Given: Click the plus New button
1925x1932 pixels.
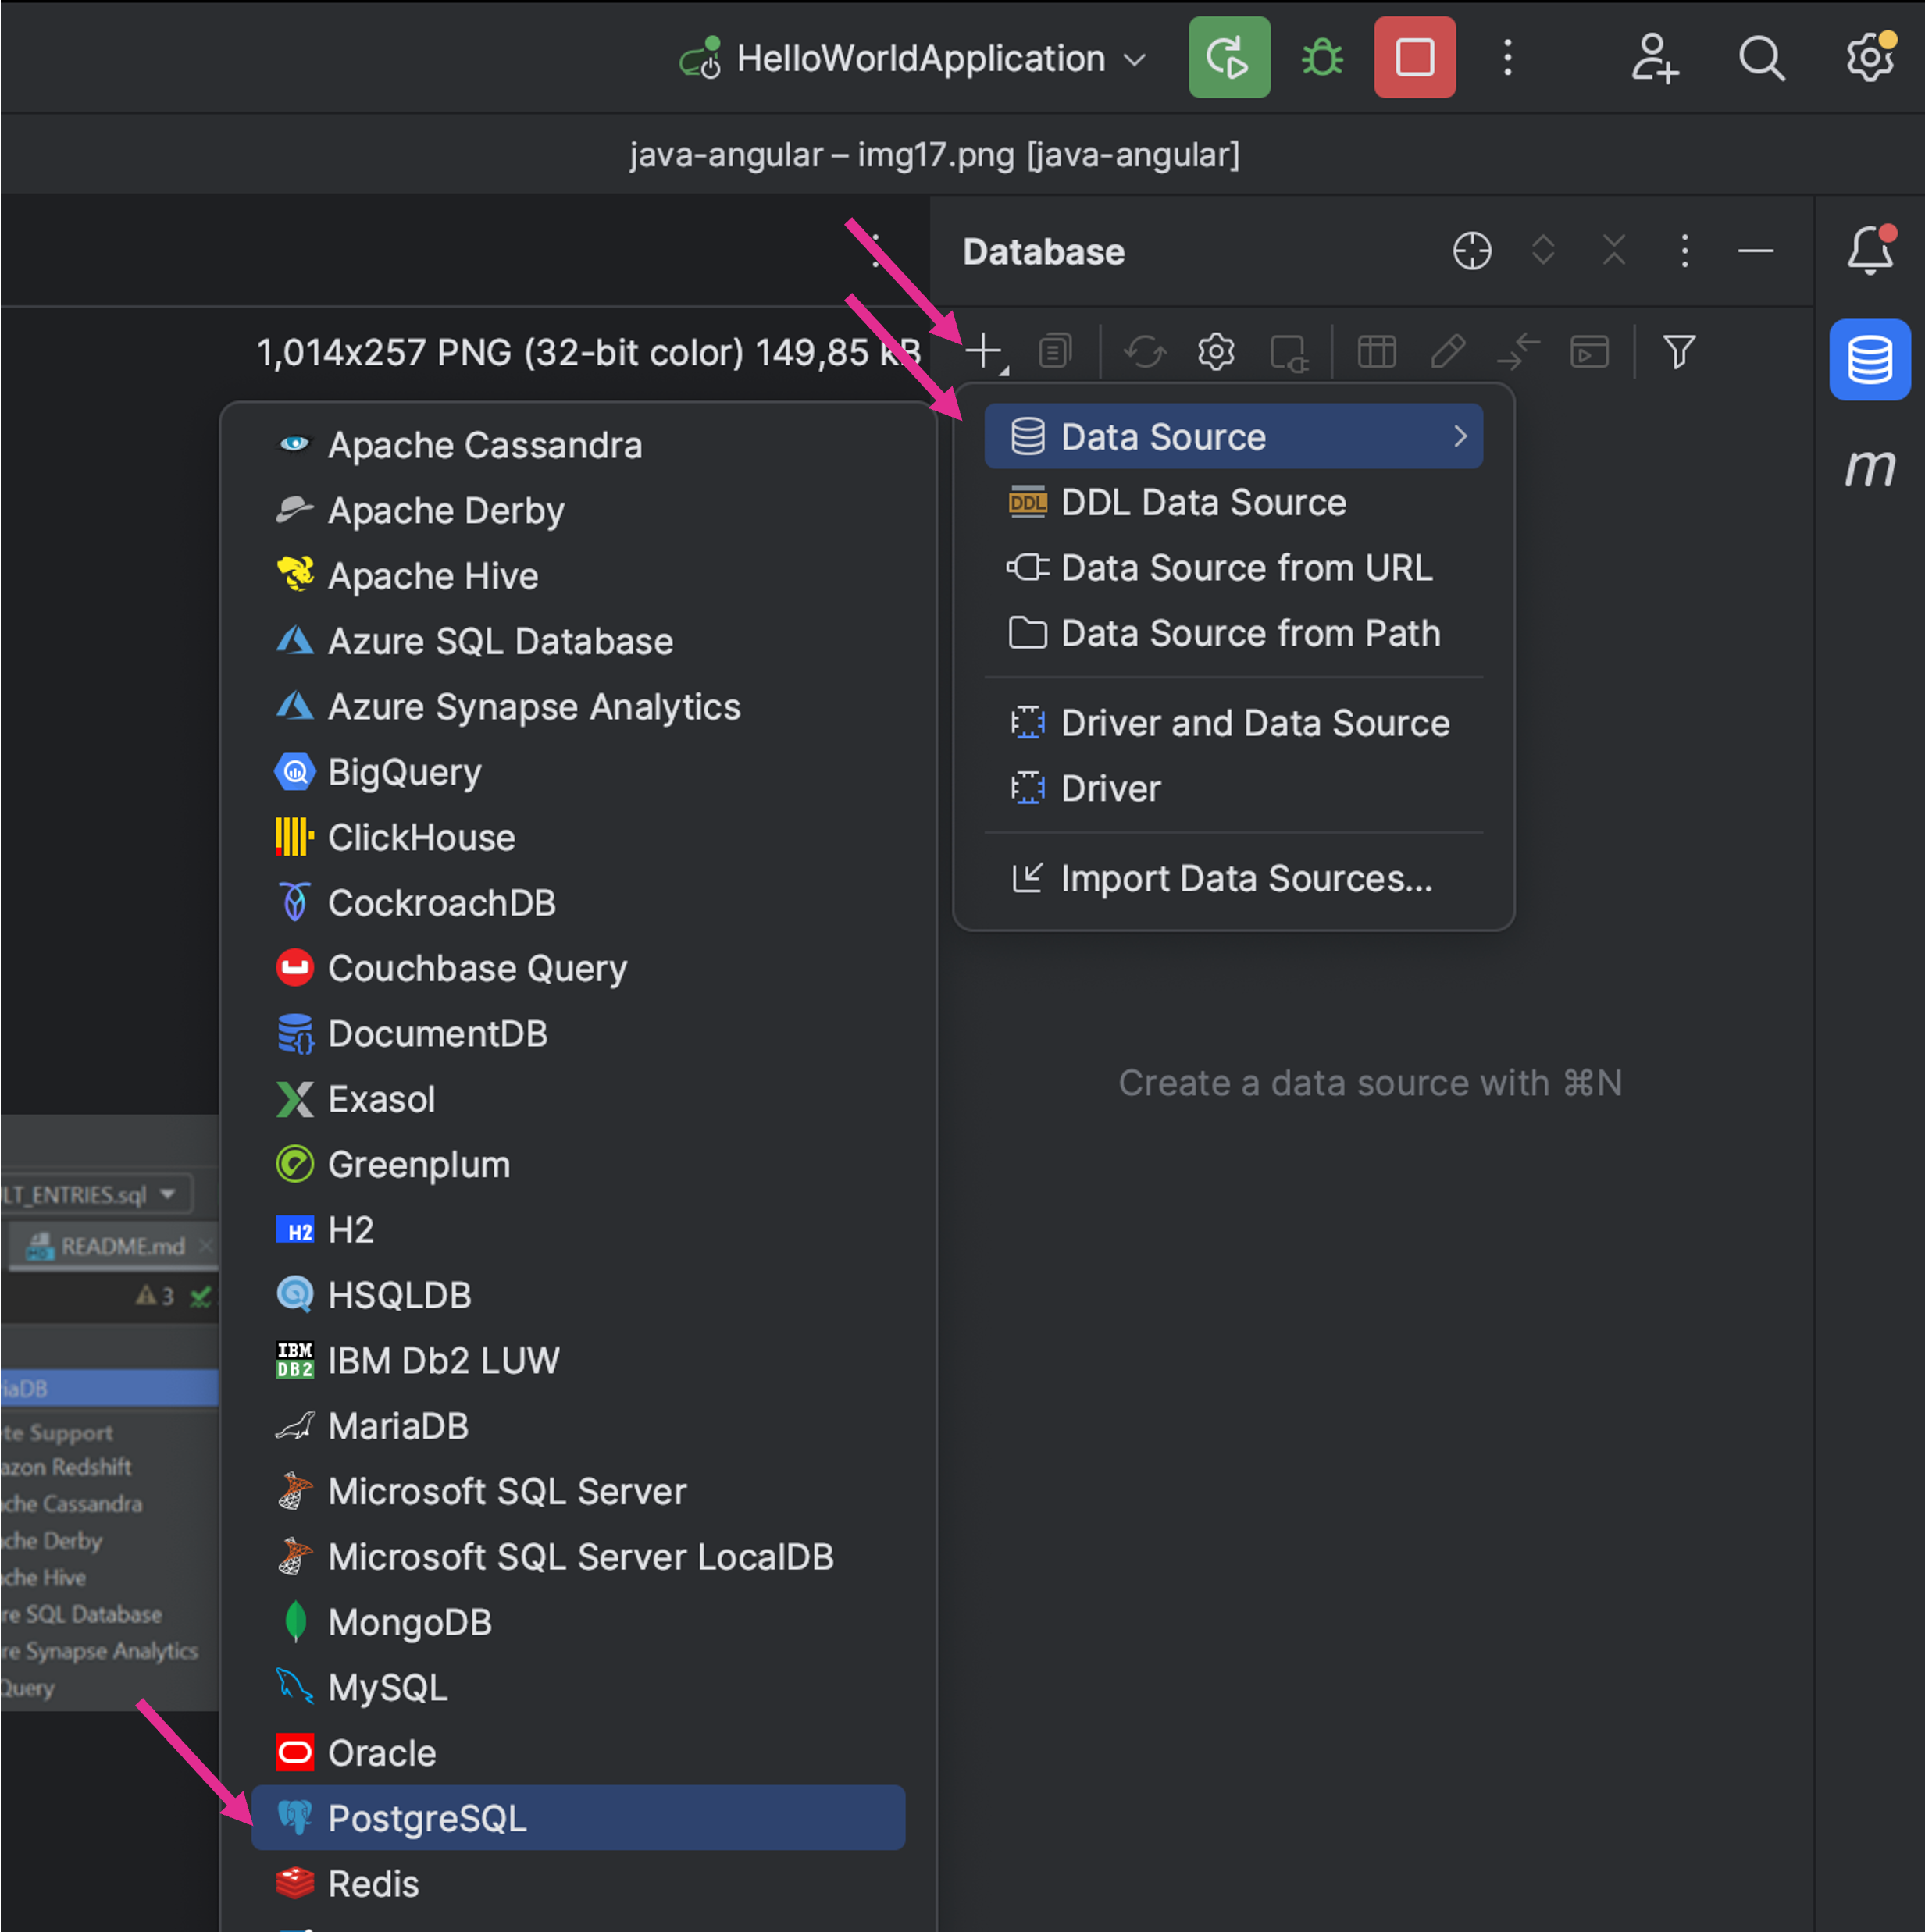Looking at the screenshot, I should [x=986, y=351].
